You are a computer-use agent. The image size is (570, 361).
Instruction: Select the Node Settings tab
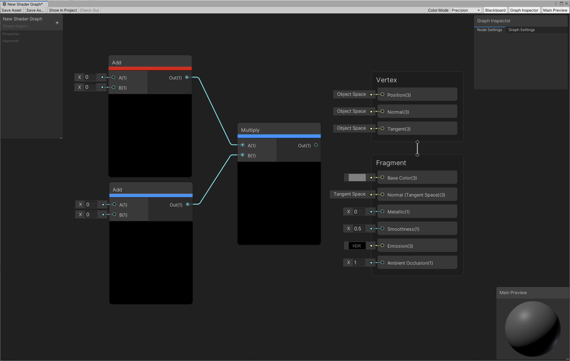[x=489, y=30]
